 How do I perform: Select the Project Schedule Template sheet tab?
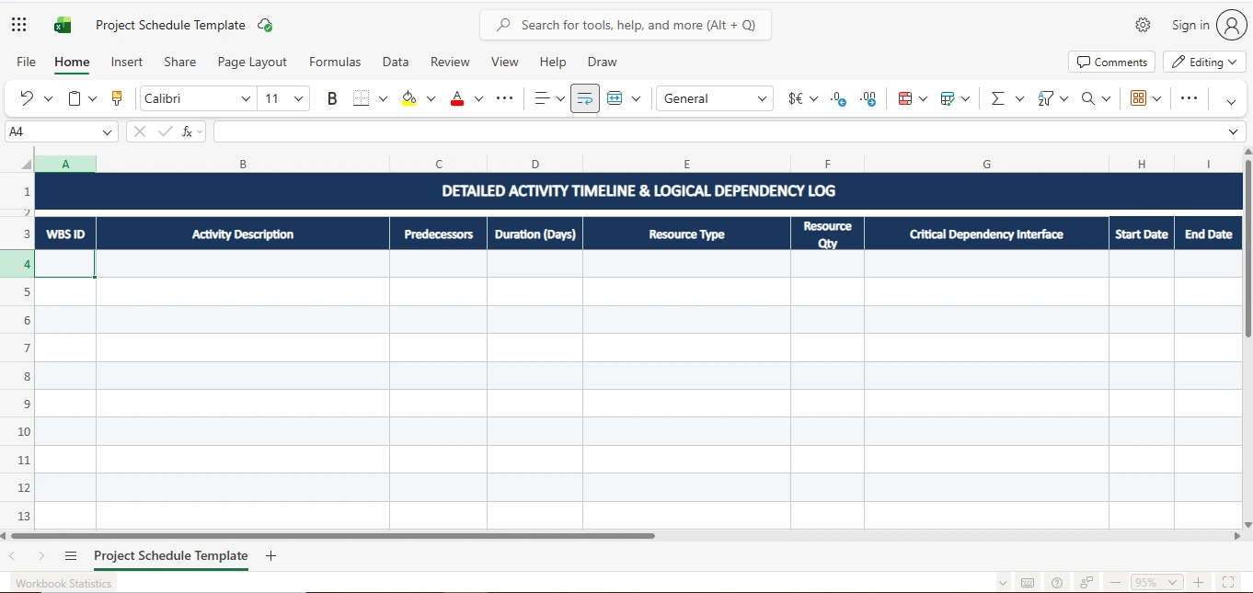tap(171, 555)
